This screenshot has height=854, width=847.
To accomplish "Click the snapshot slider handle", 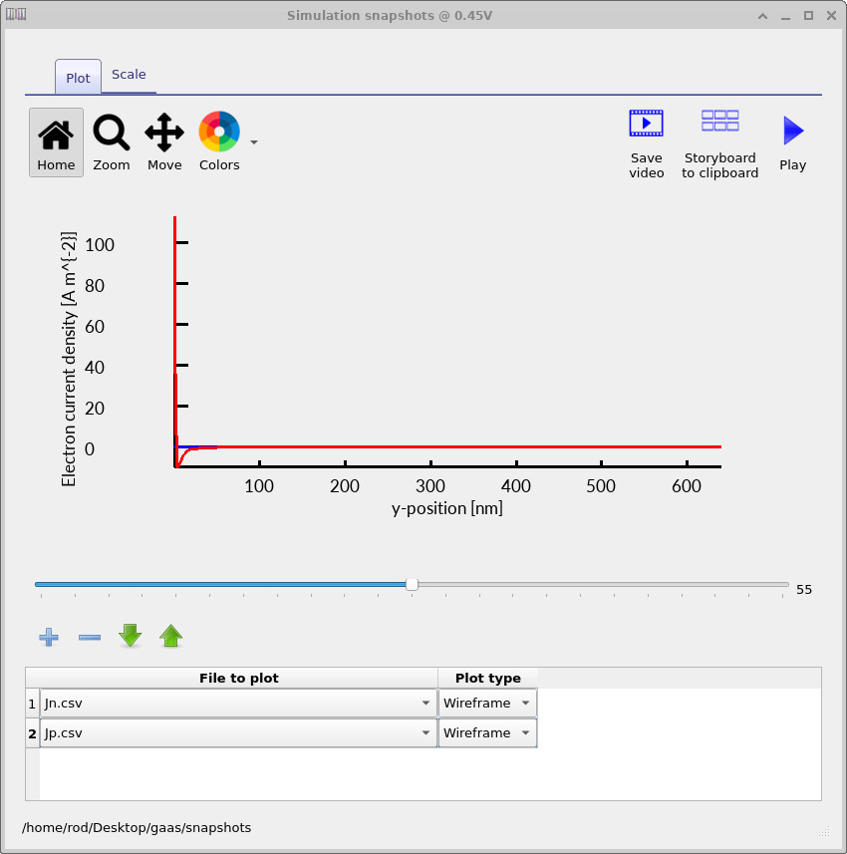I will pyautogui.click(x=412, y=585).
